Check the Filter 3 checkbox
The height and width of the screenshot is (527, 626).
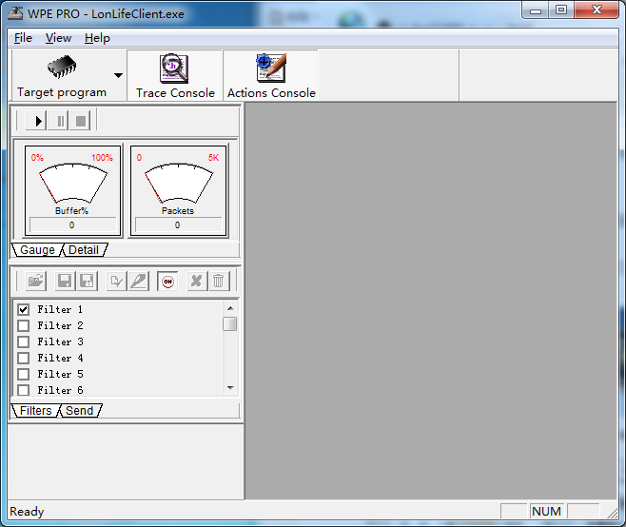24,342
